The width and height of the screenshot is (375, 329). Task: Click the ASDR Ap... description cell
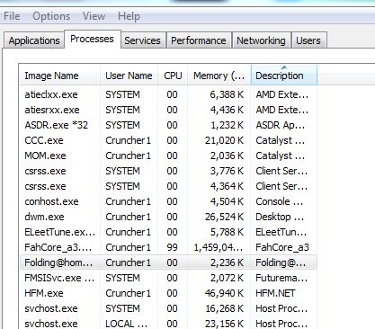(281, 125)
